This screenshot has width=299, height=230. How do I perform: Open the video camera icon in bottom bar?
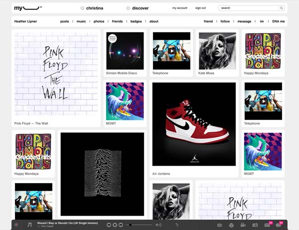pos(243,225)
